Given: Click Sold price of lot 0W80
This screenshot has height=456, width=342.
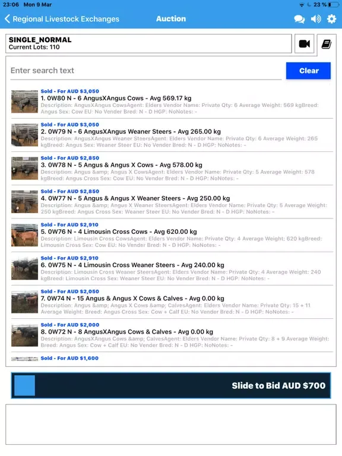Looking at the screenshot, I should click(x=70, y=91).
